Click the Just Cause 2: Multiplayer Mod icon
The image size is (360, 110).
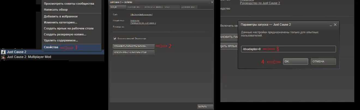coord(4,57)
